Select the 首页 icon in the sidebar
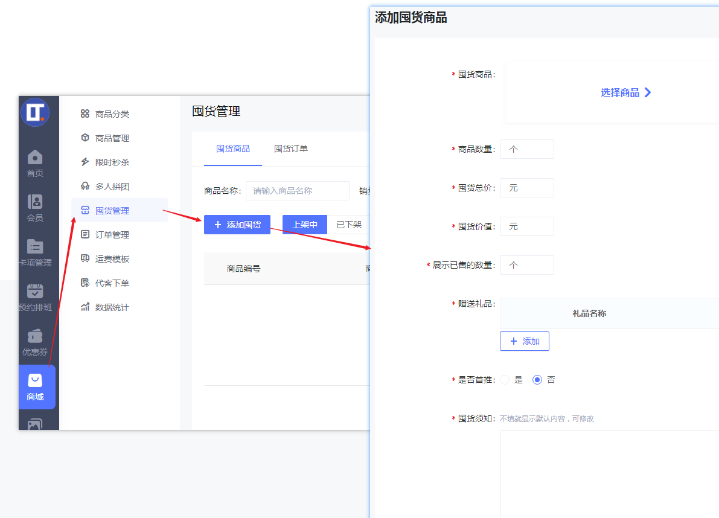The width and height of the screenshot is (719, 518). coord(34,161)
